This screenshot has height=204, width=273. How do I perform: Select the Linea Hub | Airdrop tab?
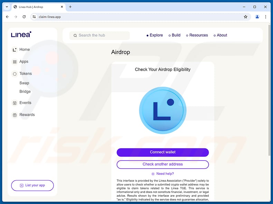(x=38, y=7)
